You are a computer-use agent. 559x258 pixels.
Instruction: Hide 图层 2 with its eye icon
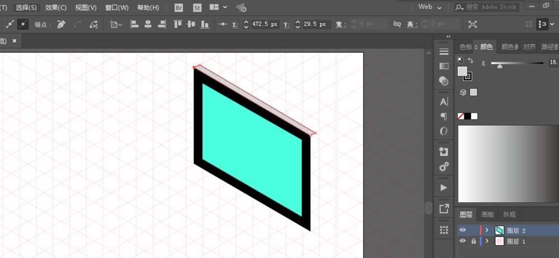(462, 230)
